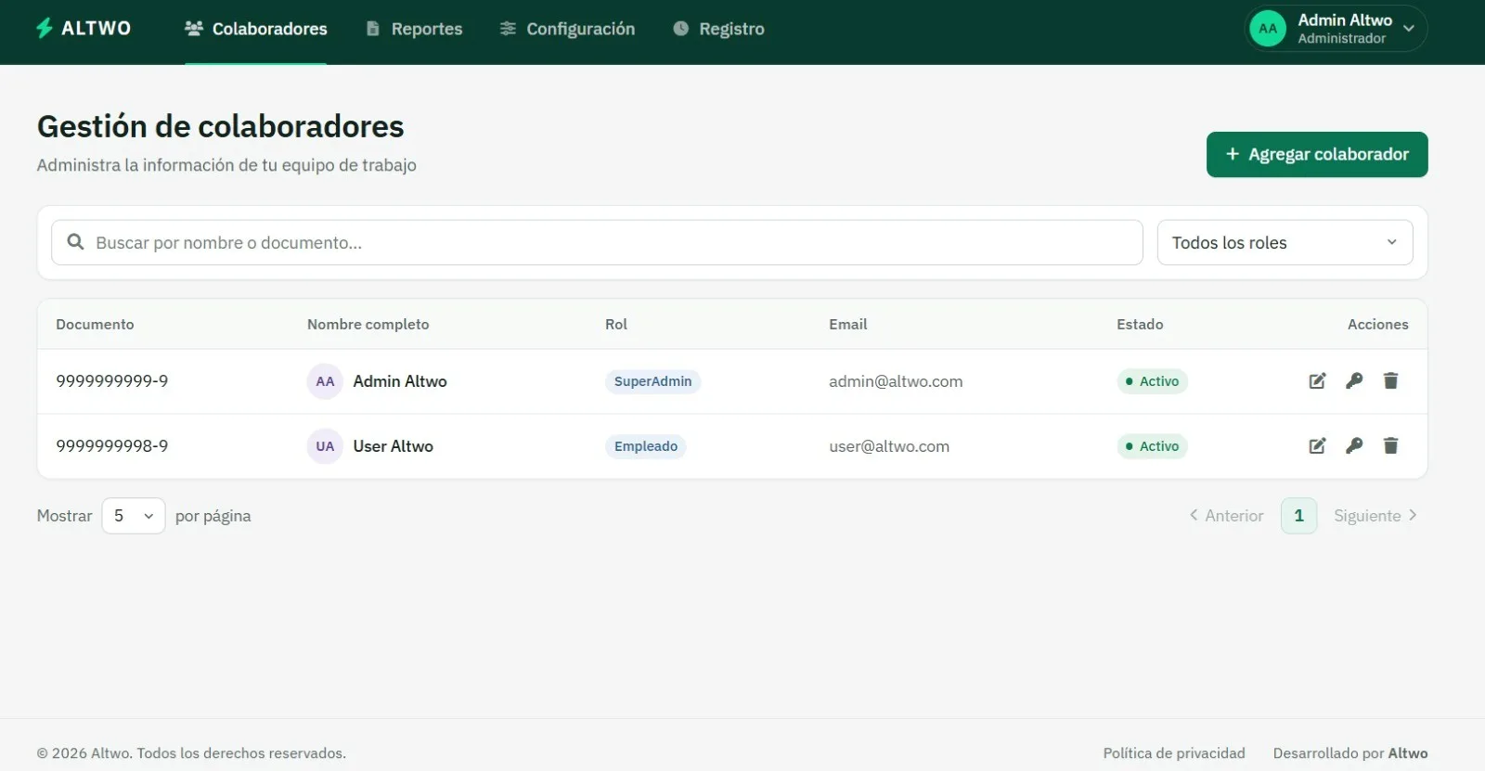Viewport: 1485px width, 771px height.
Task: Click the Nombre completo column header
Action: [368, 325]
